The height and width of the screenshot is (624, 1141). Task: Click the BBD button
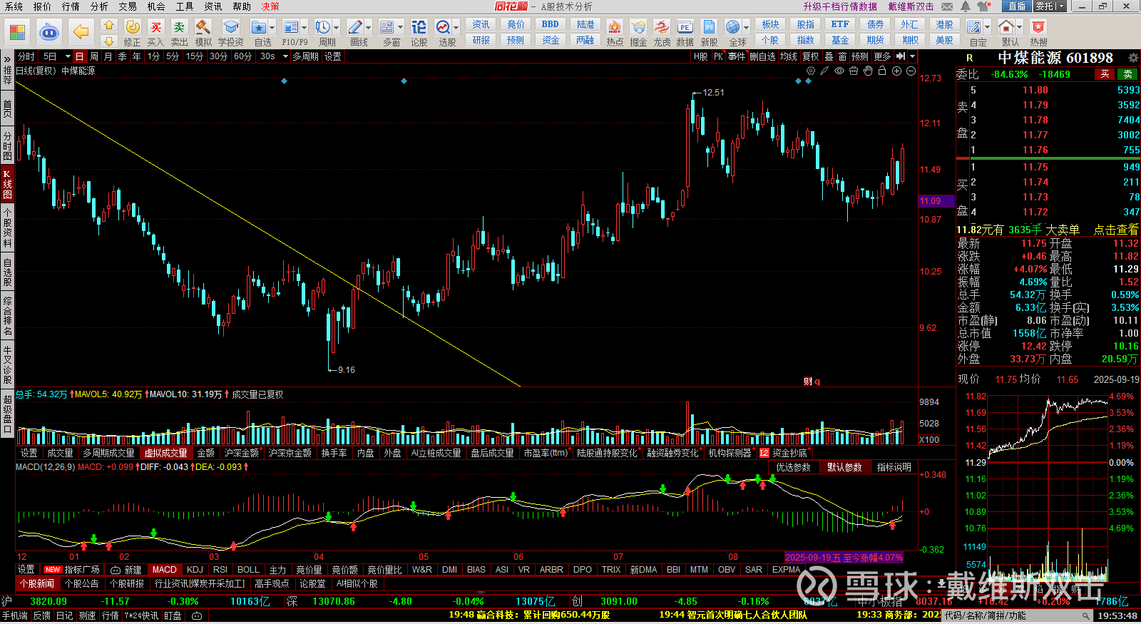tap(551, 24)
